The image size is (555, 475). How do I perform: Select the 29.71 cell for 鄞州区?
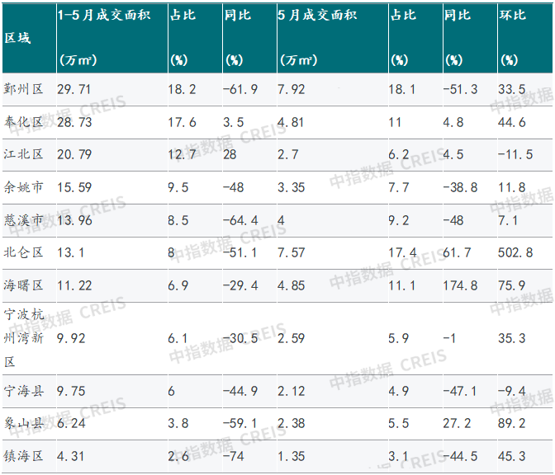click(74, 89)
